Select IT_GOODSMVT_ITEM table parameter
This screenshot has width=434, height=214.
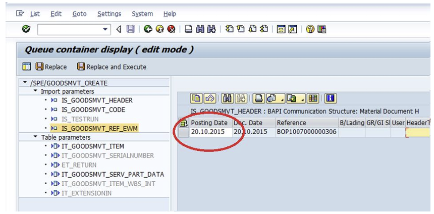click(x=93, y=146)
